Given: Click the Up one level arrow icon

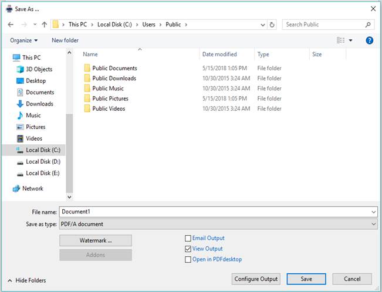Looking at the screenshot, I should click(x=44, y=25).
